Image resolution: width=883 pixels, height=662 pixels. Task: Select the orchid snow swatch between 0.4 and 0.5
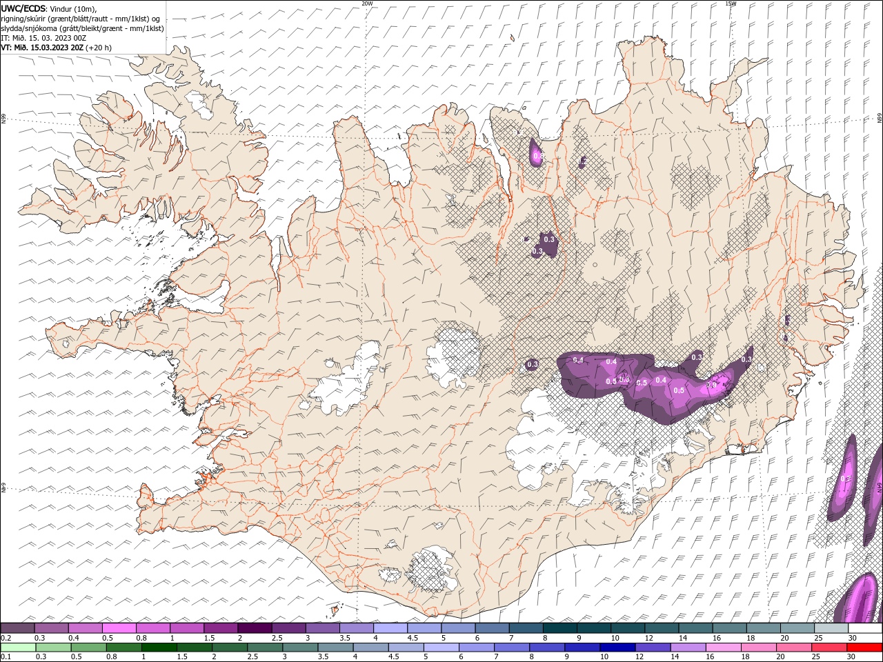point(86,628)
